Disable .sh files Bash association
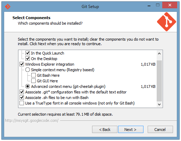 point(22,98)
